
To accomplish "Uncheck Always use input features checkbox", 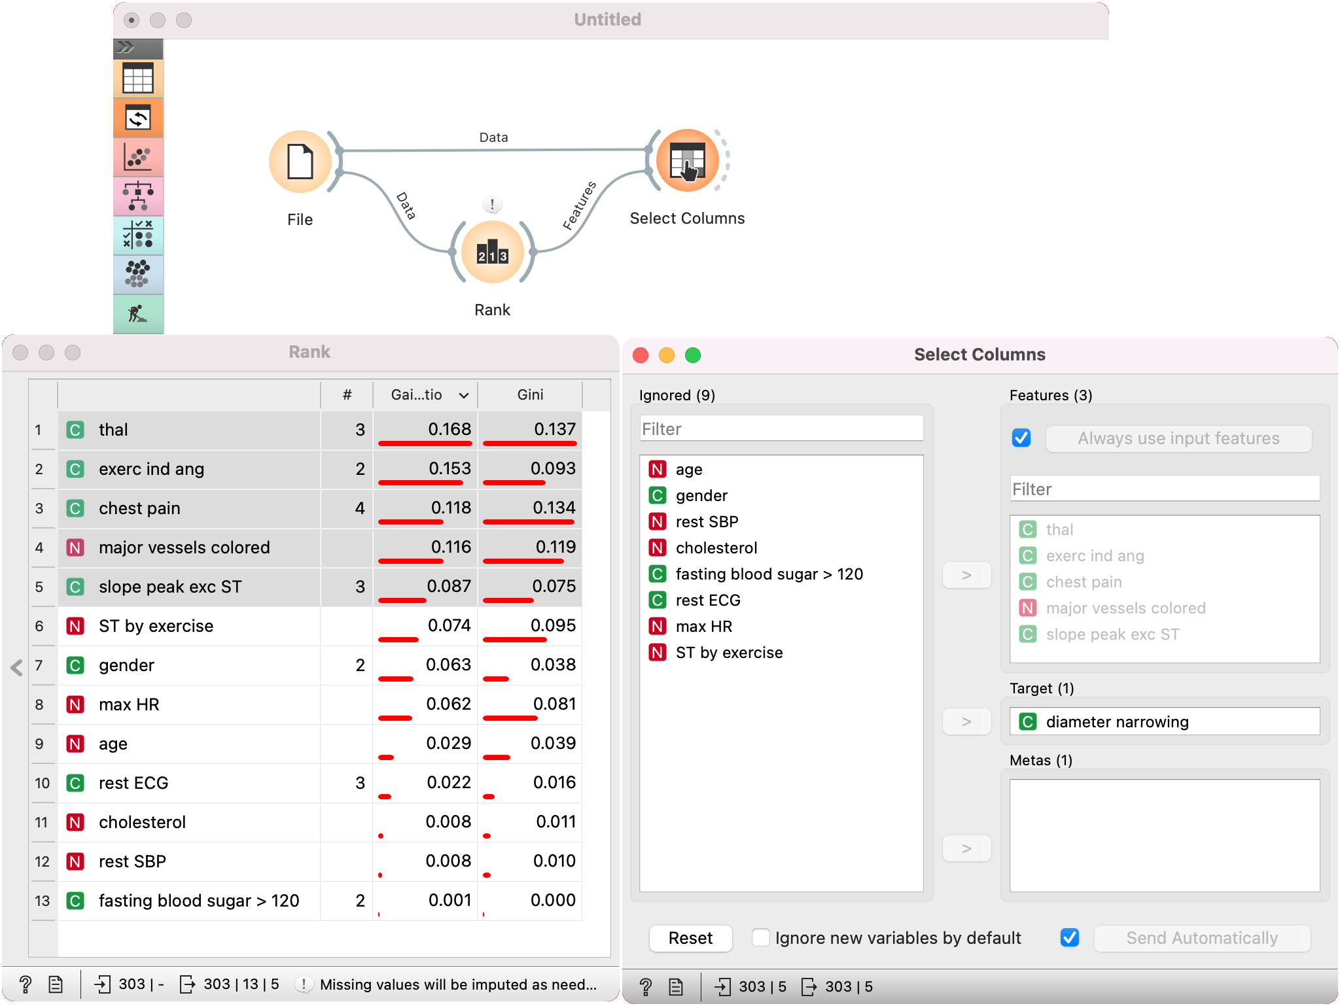I will pos(1021,438).
